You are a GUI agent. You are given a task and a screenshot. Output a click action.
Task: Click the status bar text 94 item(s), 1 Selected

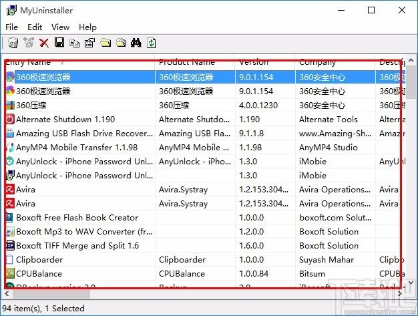coord(43,309)
